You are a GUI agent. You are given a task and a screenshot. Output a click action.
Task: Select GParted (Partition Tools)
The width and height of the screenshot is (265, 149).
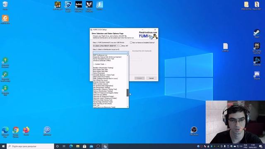click(x=101, y=82)
